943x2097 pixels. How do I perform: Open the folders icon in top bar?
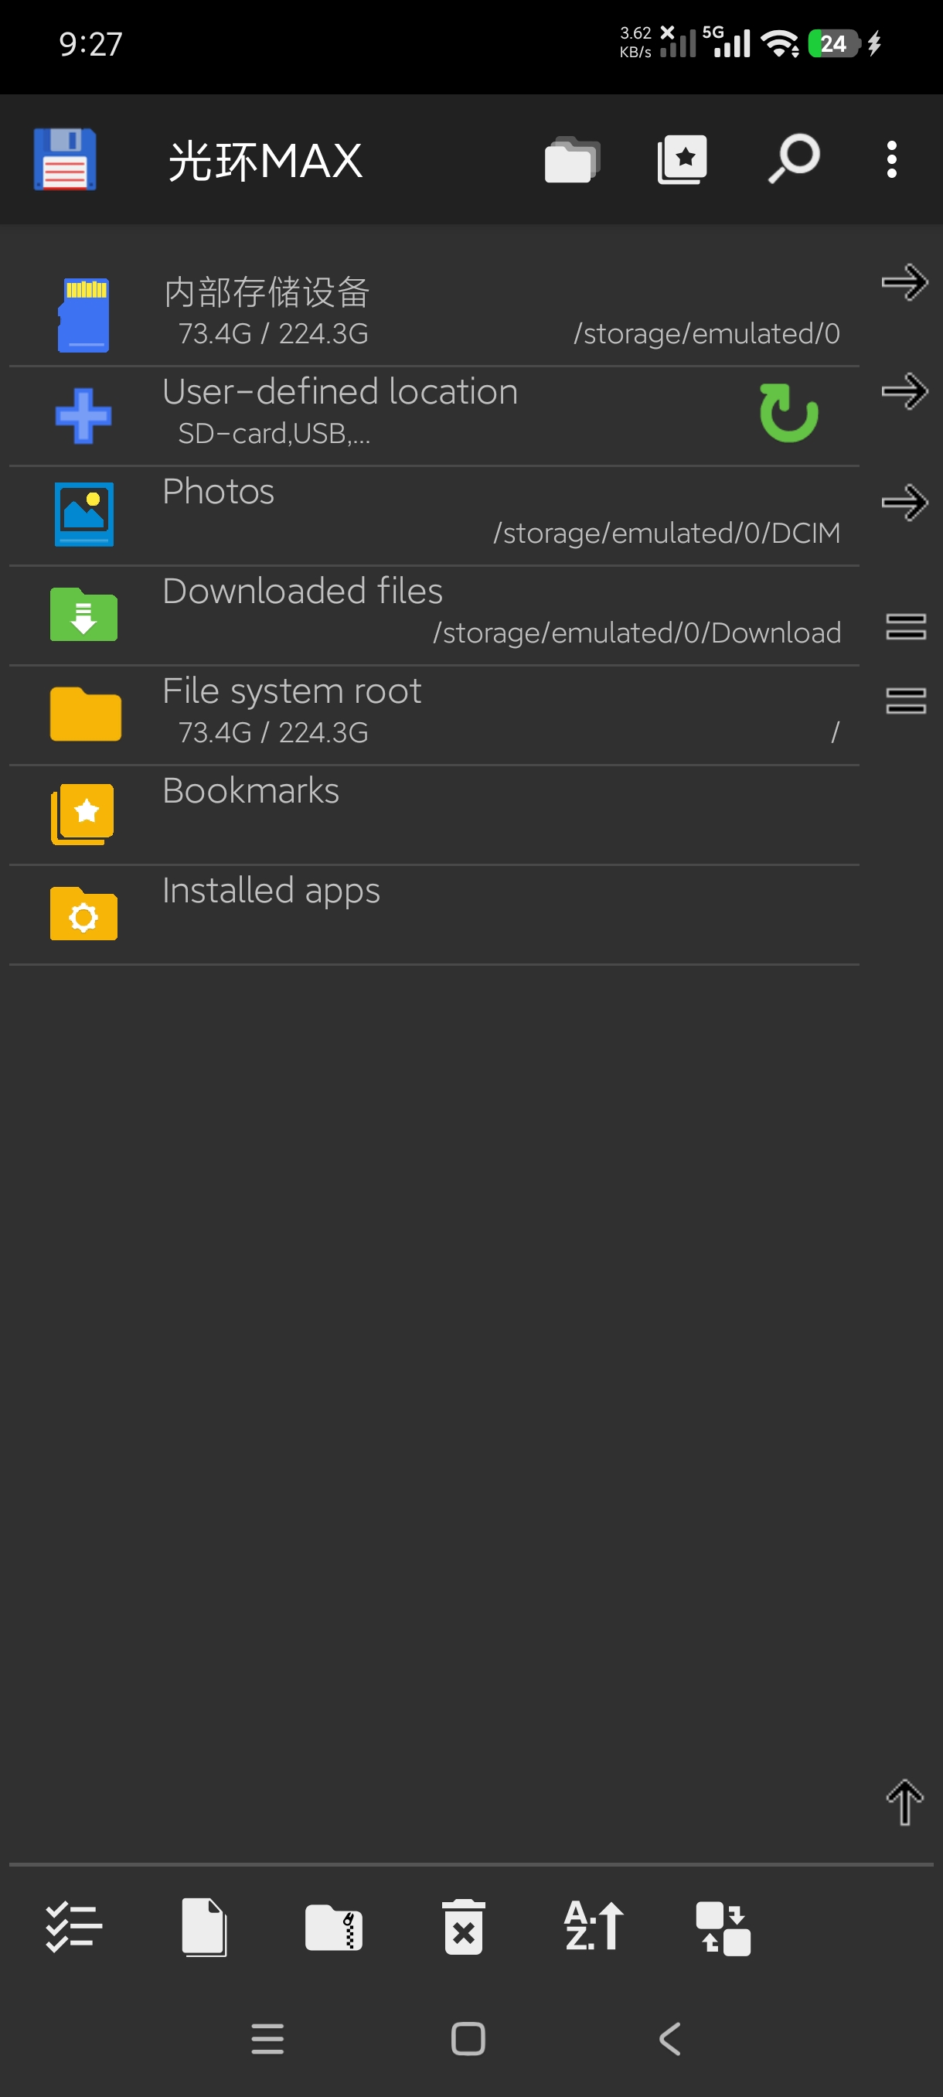(x=572, y=159)
